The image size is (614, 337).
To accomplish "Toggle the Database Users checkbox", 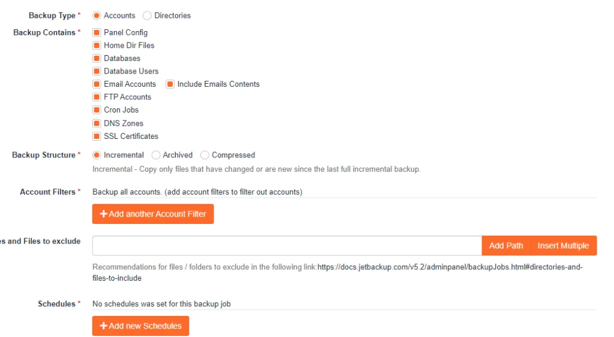I will (x=97, y=71).
